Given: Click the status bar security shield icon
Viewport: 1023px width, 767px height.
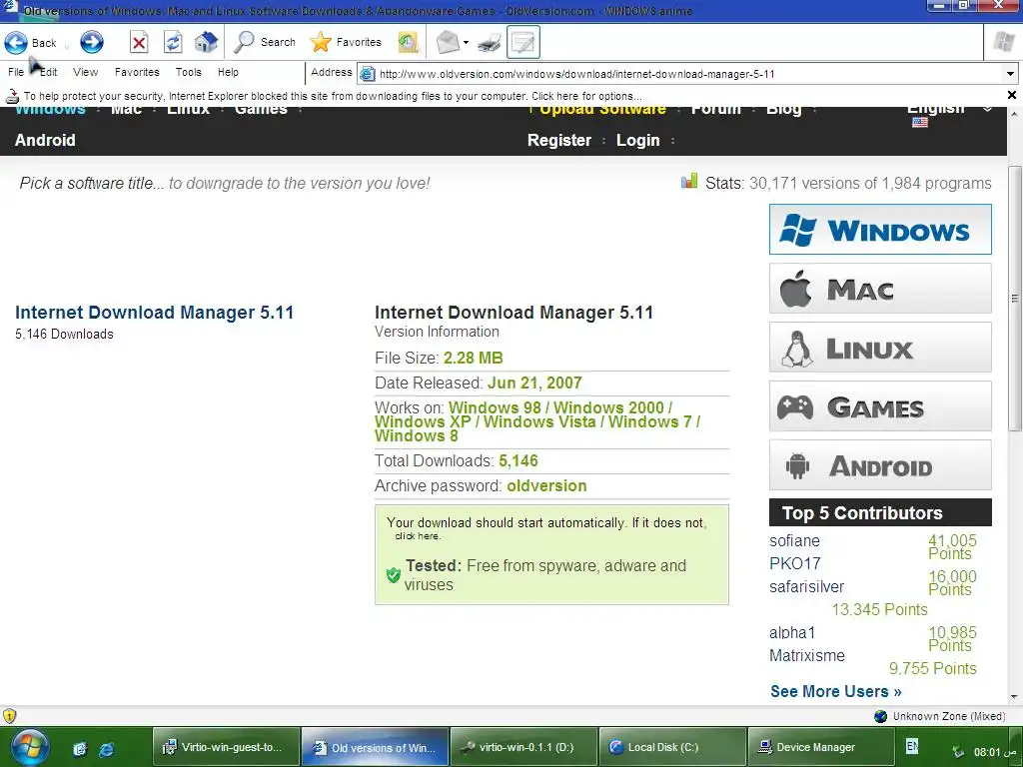Looking at the screenshot, I should coord(9,716).
